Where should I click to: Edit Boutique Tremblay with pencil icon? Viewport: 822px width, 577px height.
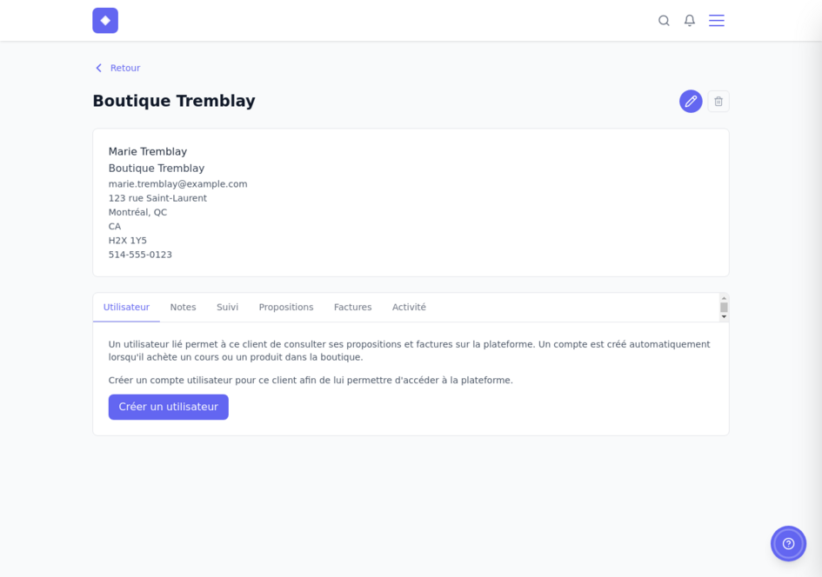pyautogui.click(x=691, y=101)
